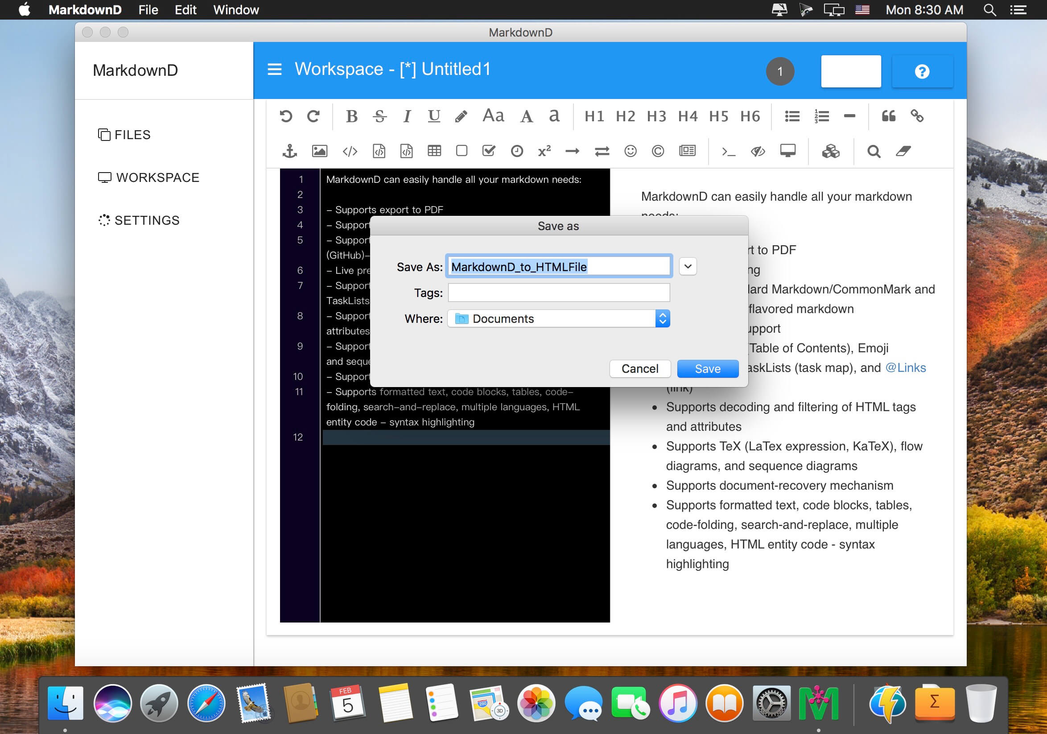Image resolution: width=1047 pixels, height=734 pixels.
Task: Click the highlighter pen icon
Action: tap(461, 116)
